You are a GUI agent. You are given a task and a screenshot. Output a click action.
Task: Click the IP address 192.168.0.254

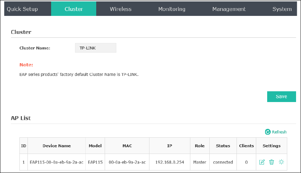pos(170,162)
